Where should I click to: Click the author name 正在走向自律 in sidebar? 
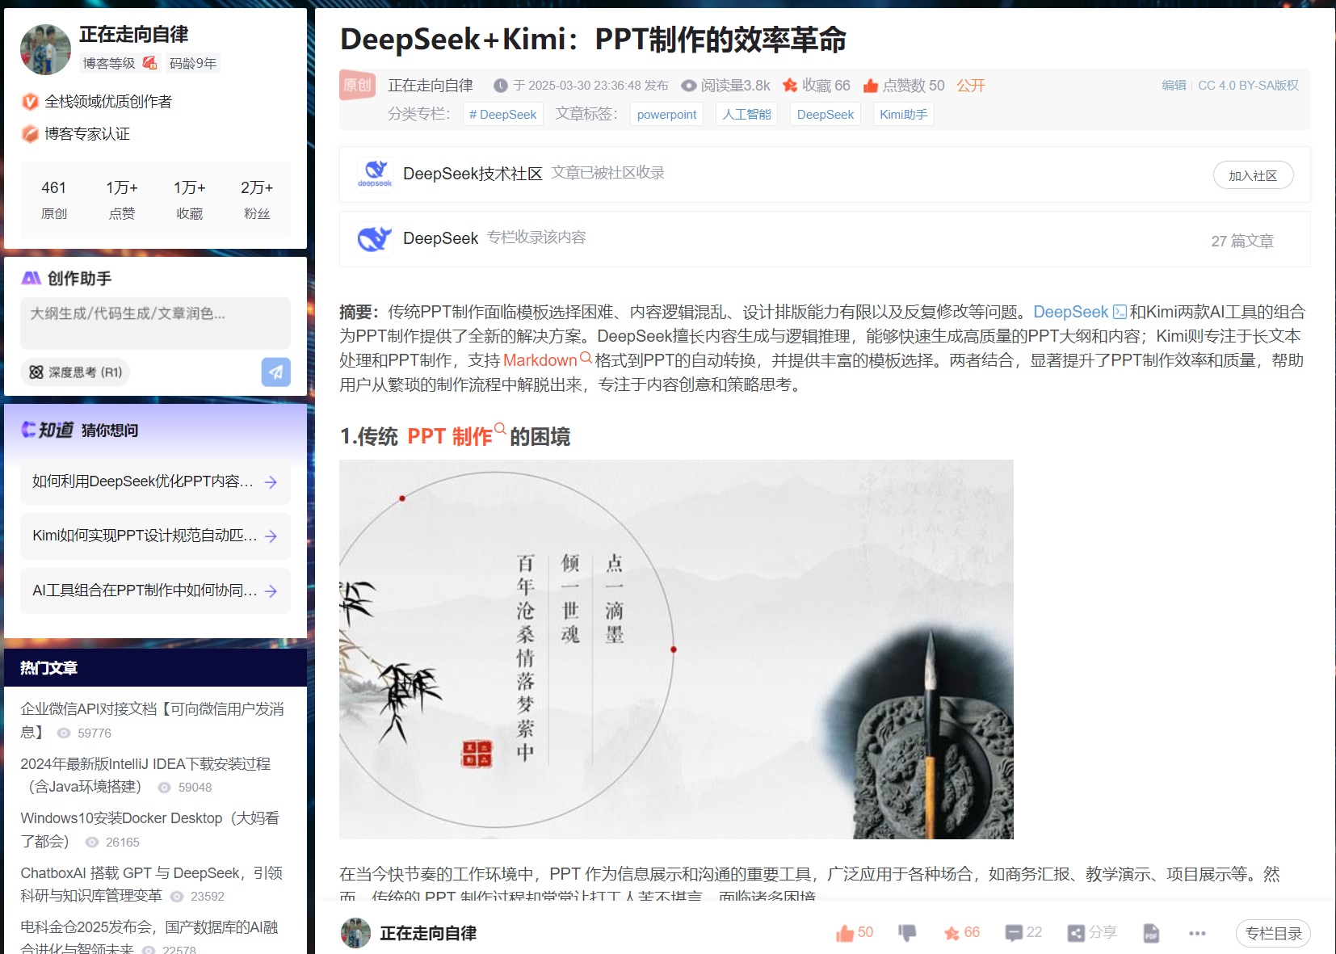tap(133, 34)
